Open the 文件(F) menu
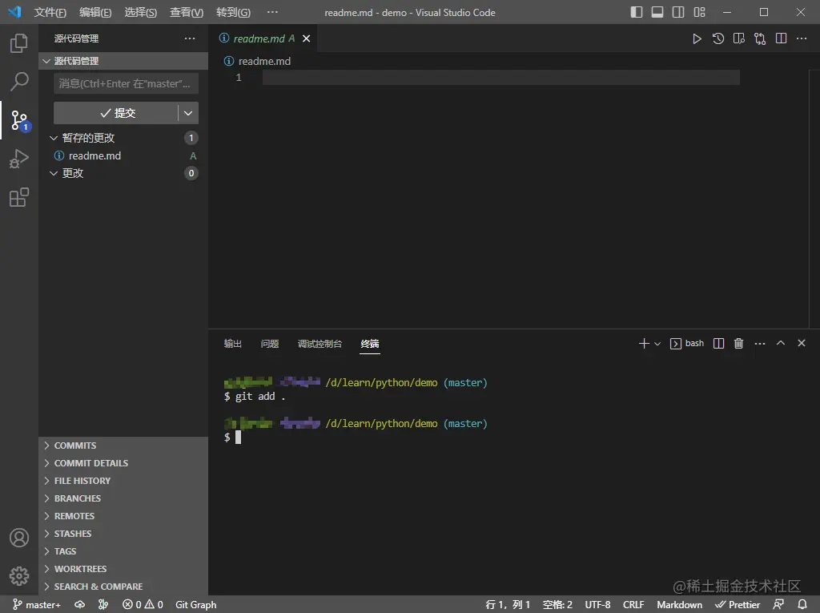820x613 pixels. click(x=50, y=12)
